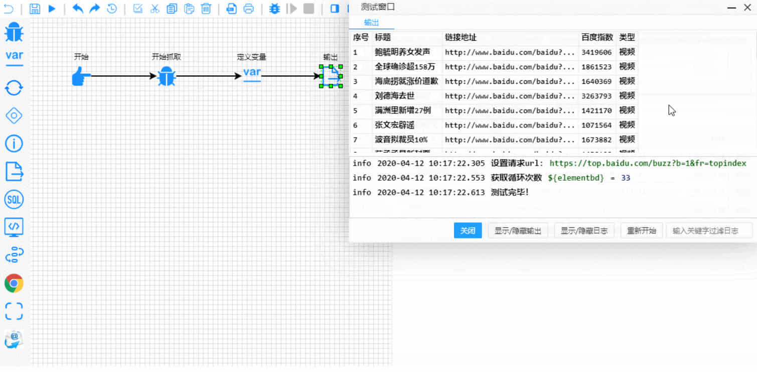Click the 测试完毕! log line
The image size is (757, 372).
(510, 192)
